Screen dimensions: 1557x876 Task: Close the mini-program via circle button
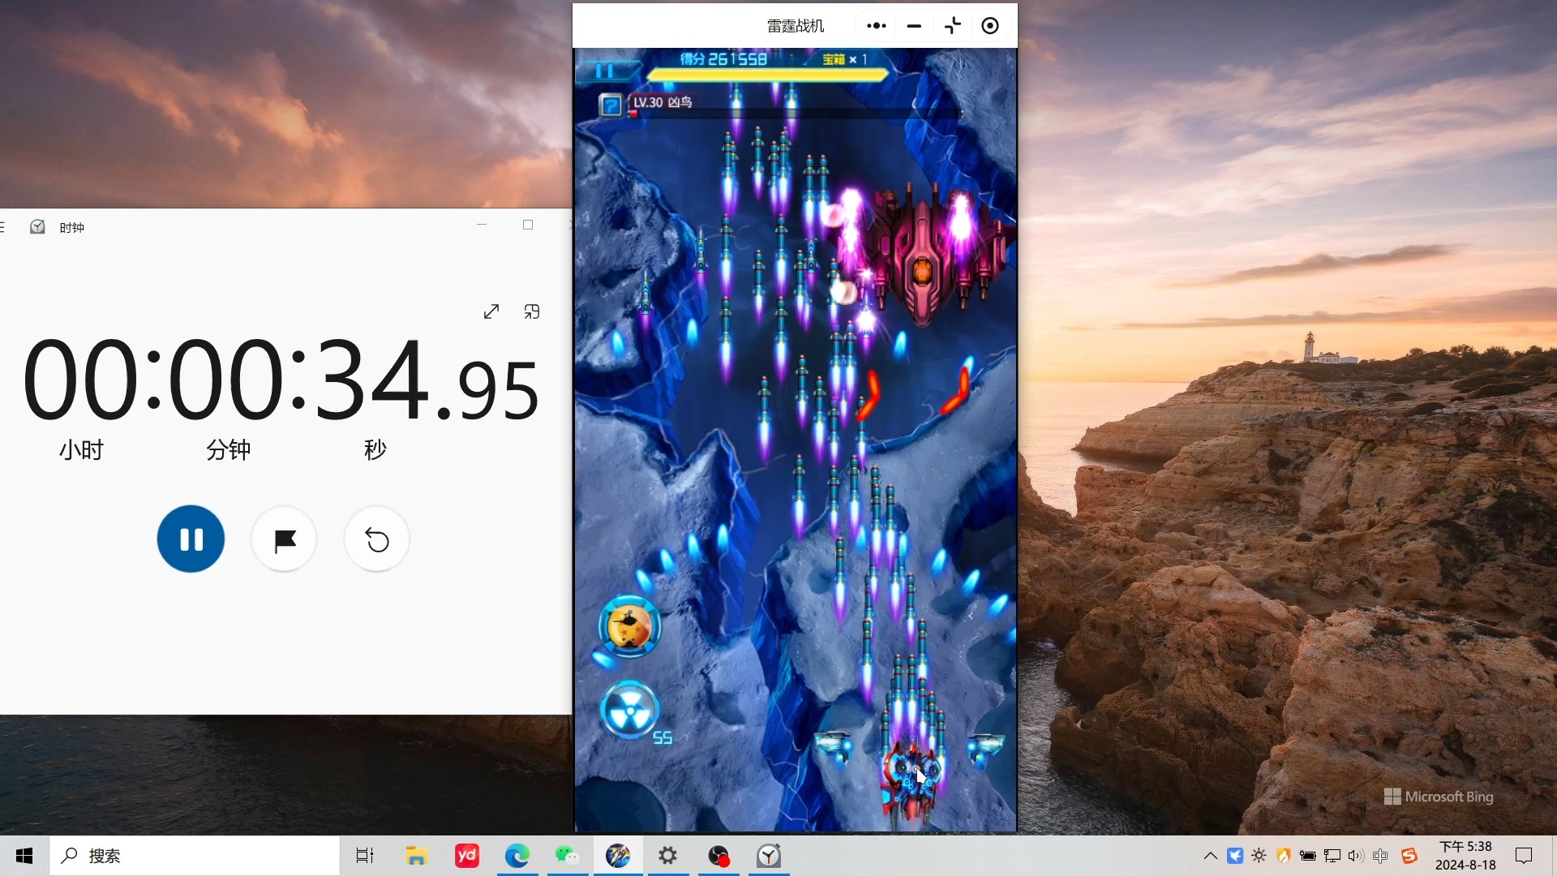click(990, 26)
